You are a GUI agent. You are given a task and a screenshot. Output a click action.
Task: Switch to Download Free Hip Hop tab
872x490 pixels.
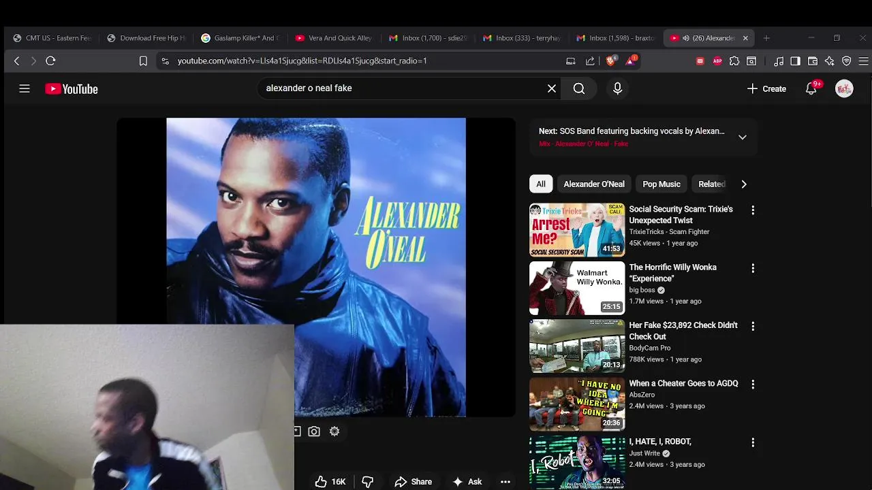[146, 38]
